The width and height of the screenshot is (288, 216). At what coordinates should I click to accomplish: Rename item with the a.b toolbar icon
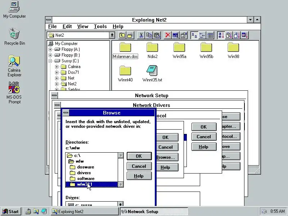pos(175,35)
